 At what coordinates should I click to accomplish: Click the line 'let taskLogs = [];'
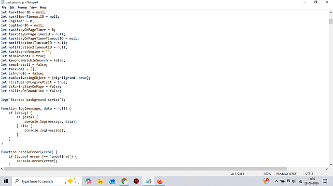coord(18,69)
